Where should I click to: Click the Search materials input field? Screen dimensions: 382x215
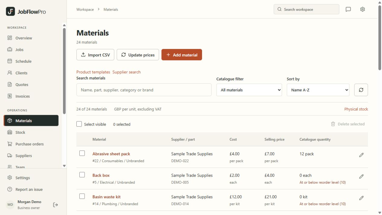coord(144,90)
